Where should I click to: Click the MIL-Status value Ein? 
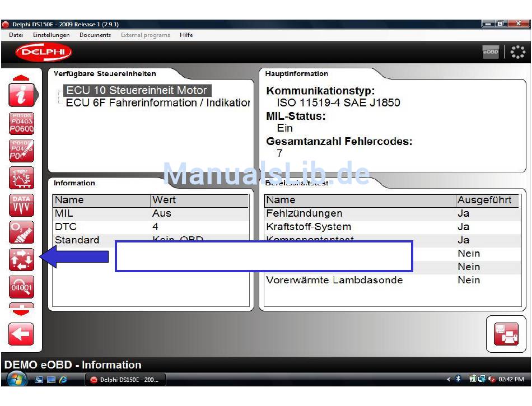(x=284, y=128)
